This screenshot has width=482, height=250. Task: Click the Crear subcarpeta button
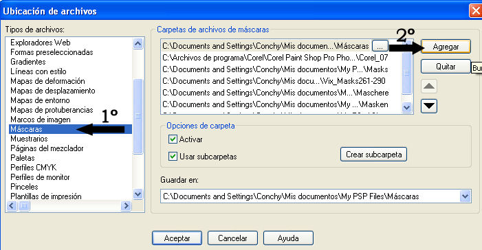(x=373, y=154)
